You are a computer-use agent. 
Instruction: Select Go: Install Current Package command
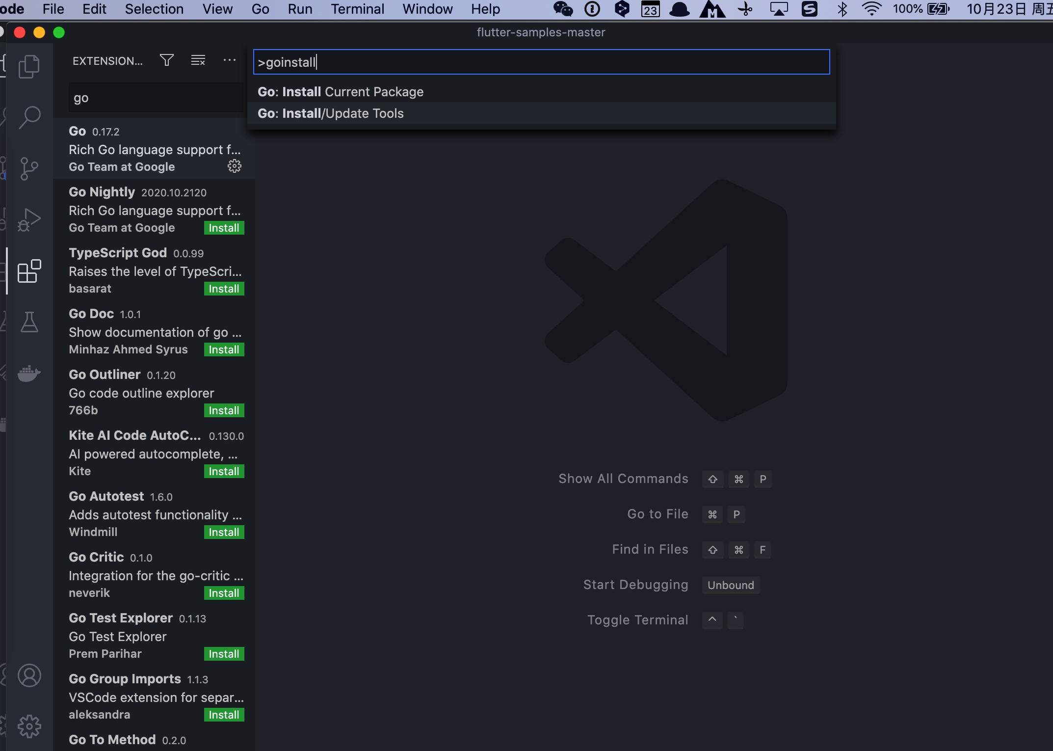pyautogui.click(x=341, y=92)
